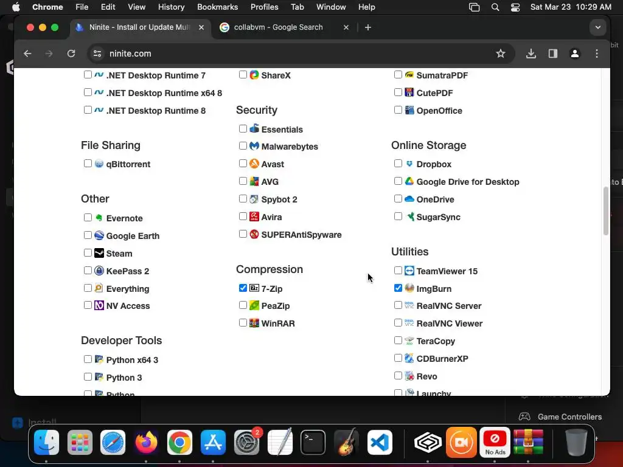This screenshot has height=467, width=623.
Task: Open Chrome three-dot menu
Action: [x=596, y=54]
